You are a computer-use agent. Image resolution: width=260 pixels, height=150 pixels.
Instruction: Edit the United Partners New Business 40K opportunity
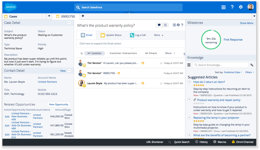click(7, 117)
